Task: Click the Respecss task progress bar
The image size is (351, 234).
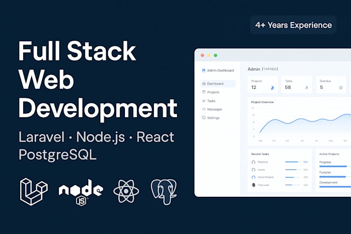Action: click(x=293, y=162)
